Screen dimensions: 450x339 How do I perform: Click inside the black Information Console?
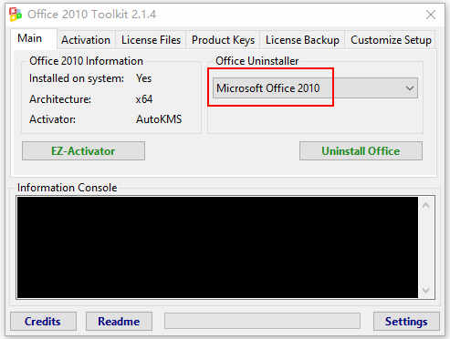[x=217, y=247]
